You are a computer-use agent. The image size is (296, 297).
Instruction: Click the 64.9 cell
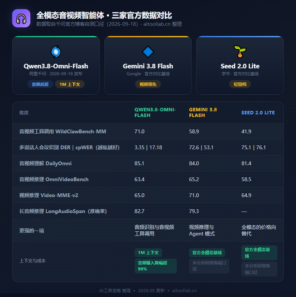(246, 195)
